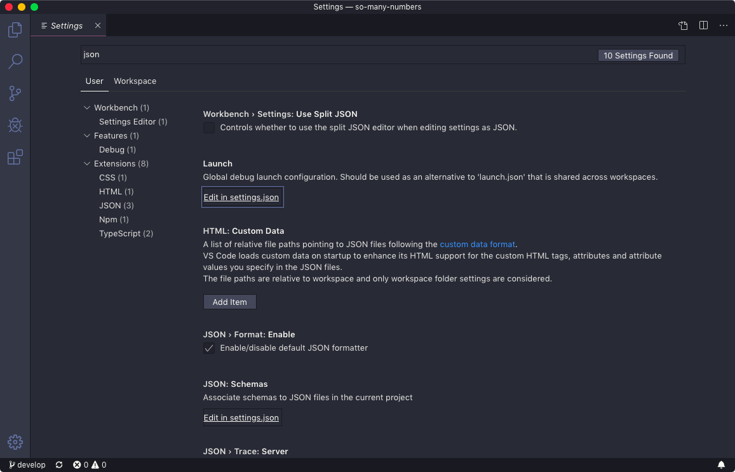Open the Source Control panel icon

15,93
